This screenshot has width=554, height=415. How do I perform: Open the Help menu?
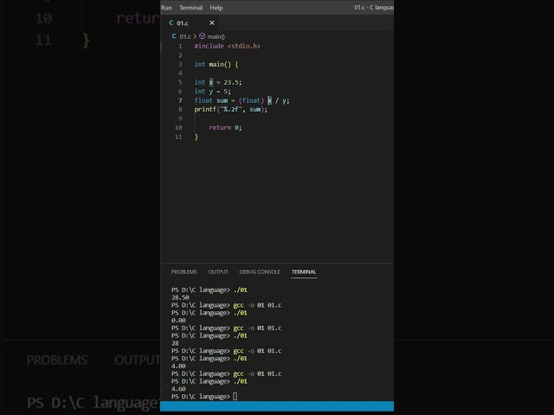point(216,8)
